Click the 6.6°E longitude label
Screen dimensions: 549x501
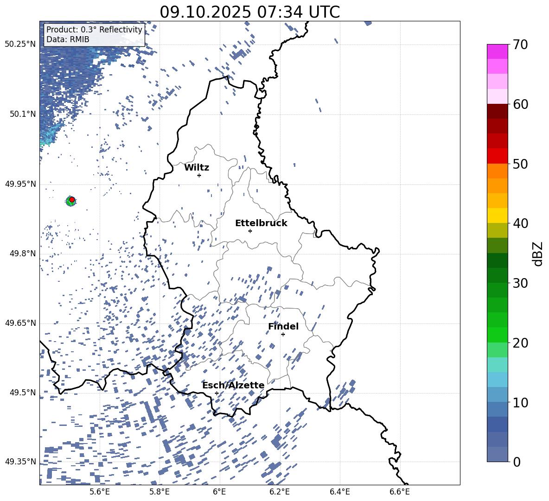[400, 492]
